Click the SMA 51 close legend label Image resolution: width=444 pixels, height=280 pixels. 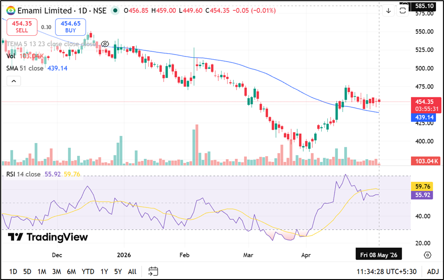tap(25, 68)
